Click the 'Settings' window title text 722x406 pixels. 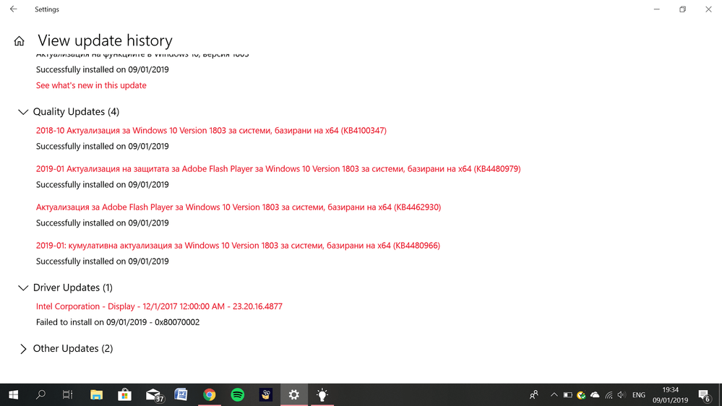pos(47,9)
